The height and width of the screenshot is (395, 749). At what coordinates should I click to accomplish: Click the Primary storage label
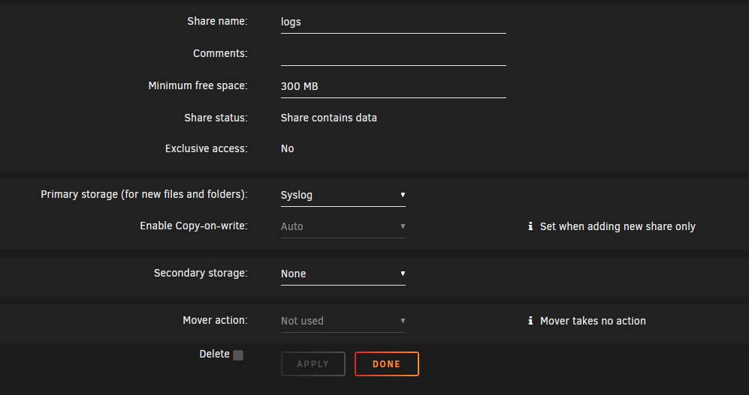[144, 194]
